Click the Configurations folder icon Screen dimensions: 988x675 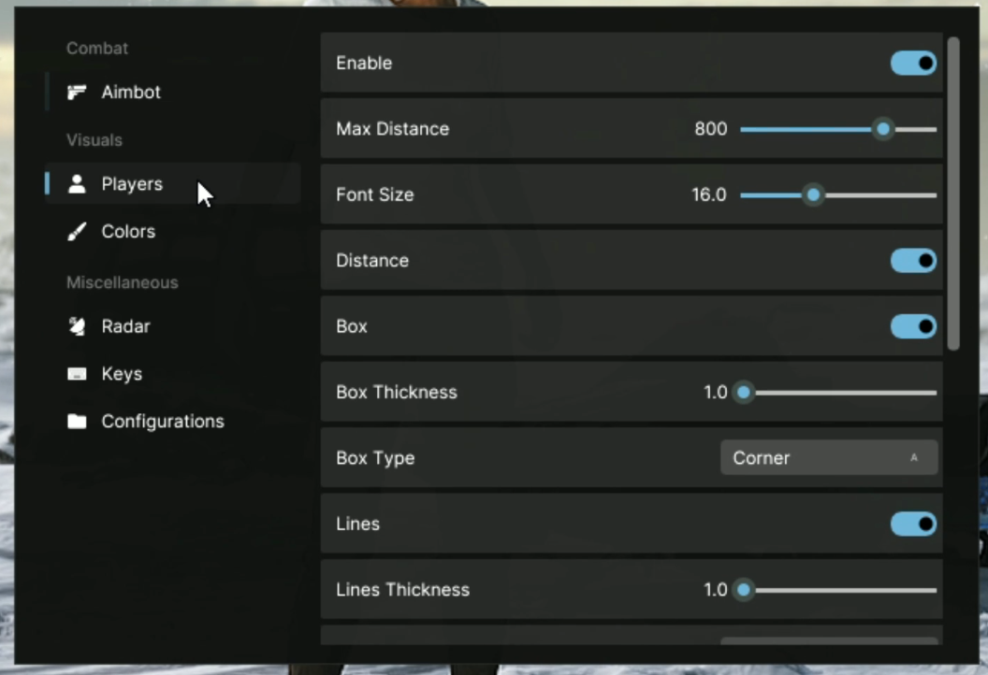(77, 422)
